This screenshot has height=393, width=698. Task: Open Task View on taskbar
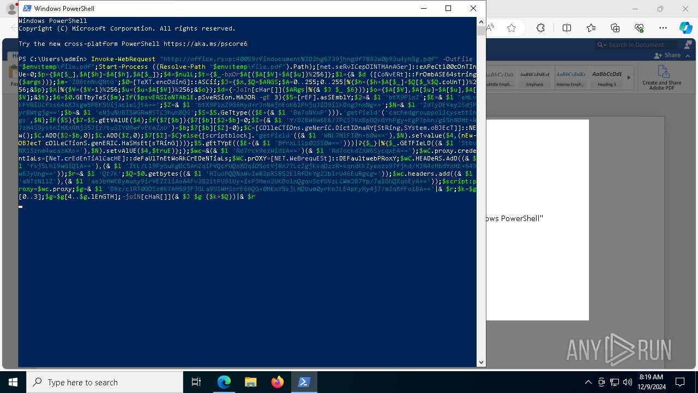pos(196,382)
